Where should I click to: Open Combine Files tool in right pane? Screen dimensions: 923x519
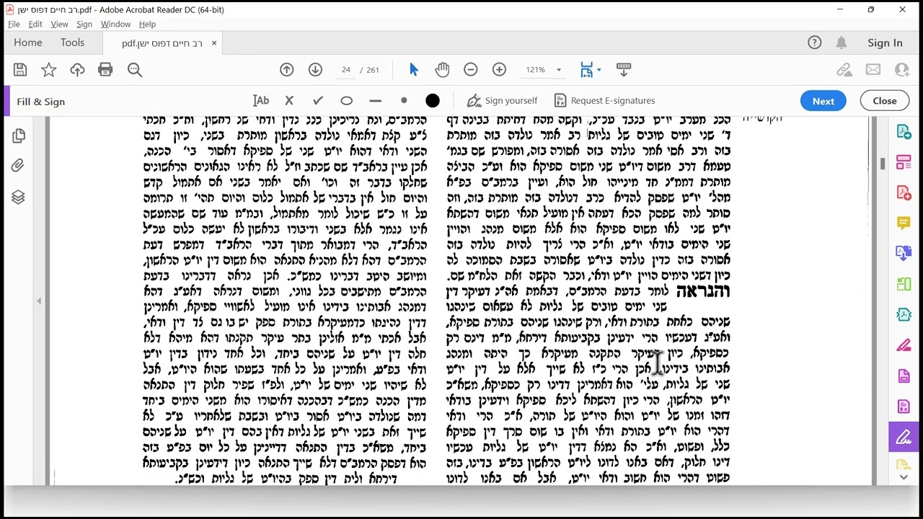(904, 254)
